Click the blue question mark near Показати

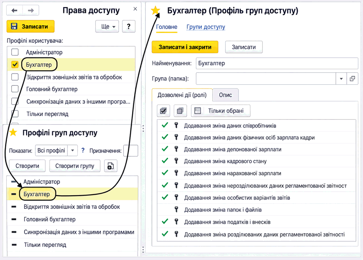pos(83,150)
